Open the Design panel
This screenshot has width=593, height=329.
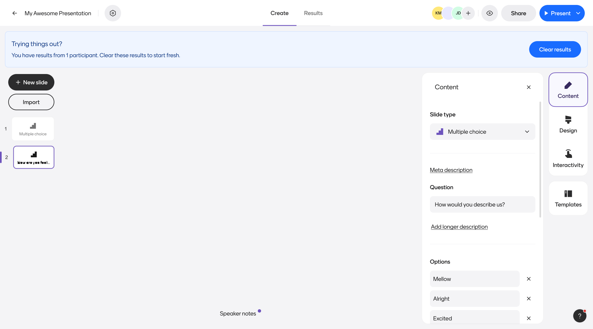click(x=568, y=124)
